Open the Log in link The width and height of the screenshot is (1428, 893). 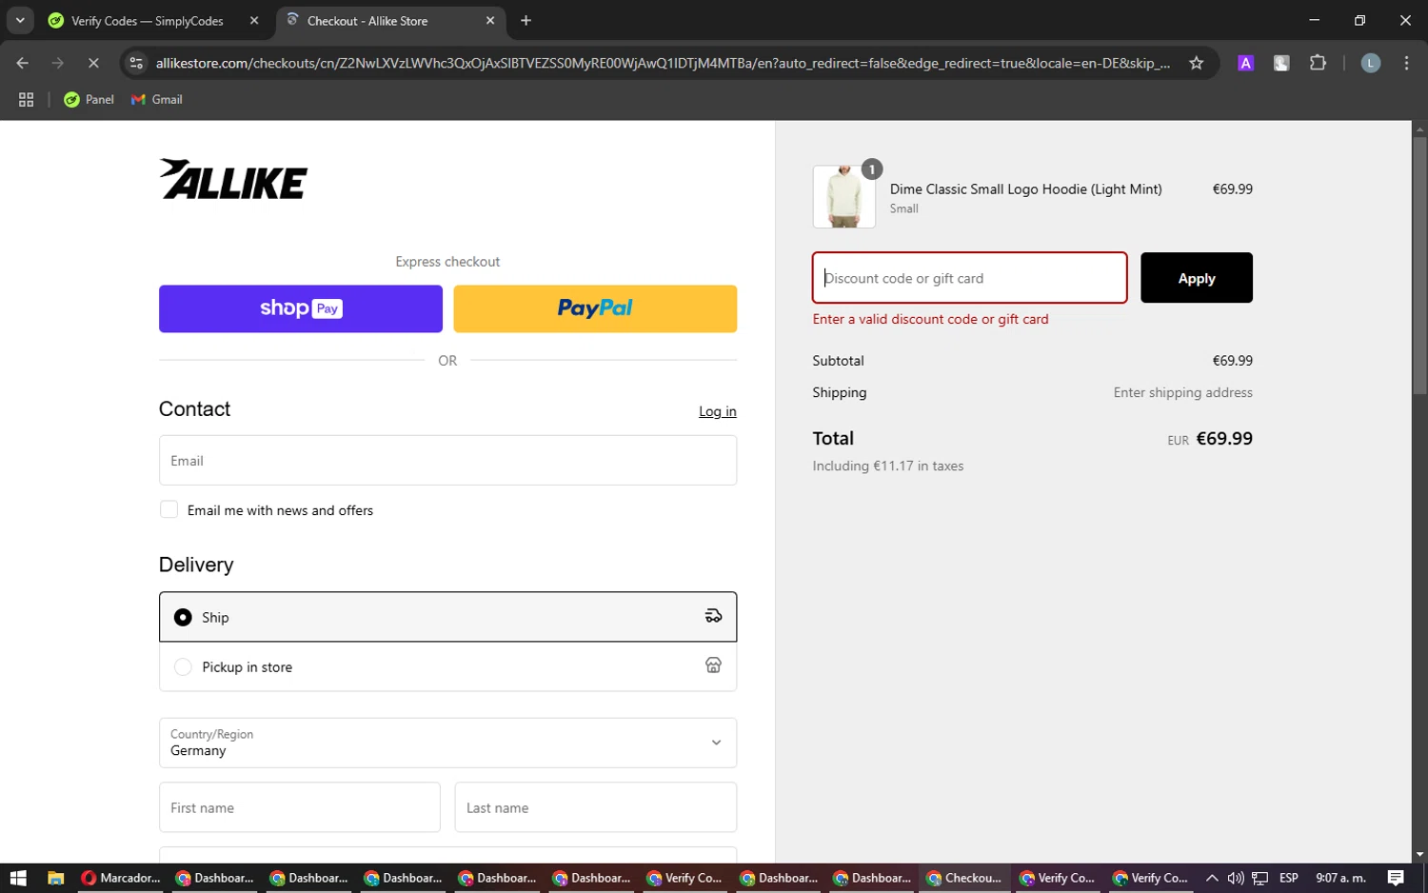tap(717, 411)
